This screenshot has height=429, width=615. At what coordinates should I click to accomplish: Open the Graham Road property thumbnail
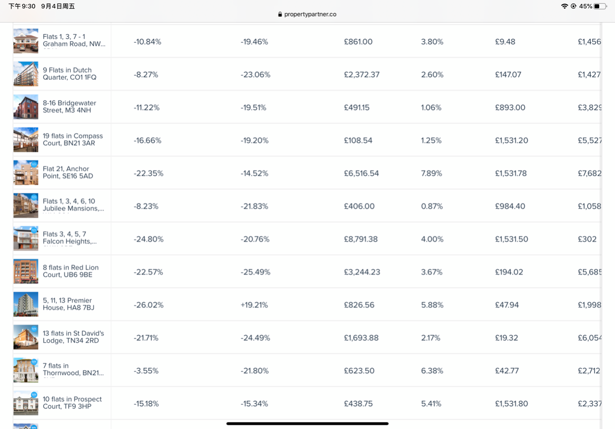pyautogui.click(x=26, y=41)
